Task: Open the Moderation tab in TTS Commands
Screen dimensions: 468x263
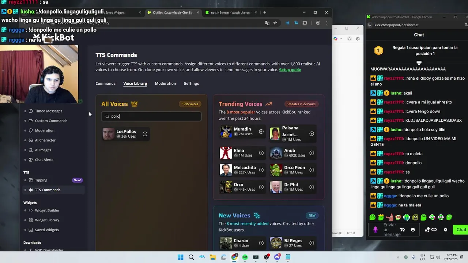Action: [165, 84]
